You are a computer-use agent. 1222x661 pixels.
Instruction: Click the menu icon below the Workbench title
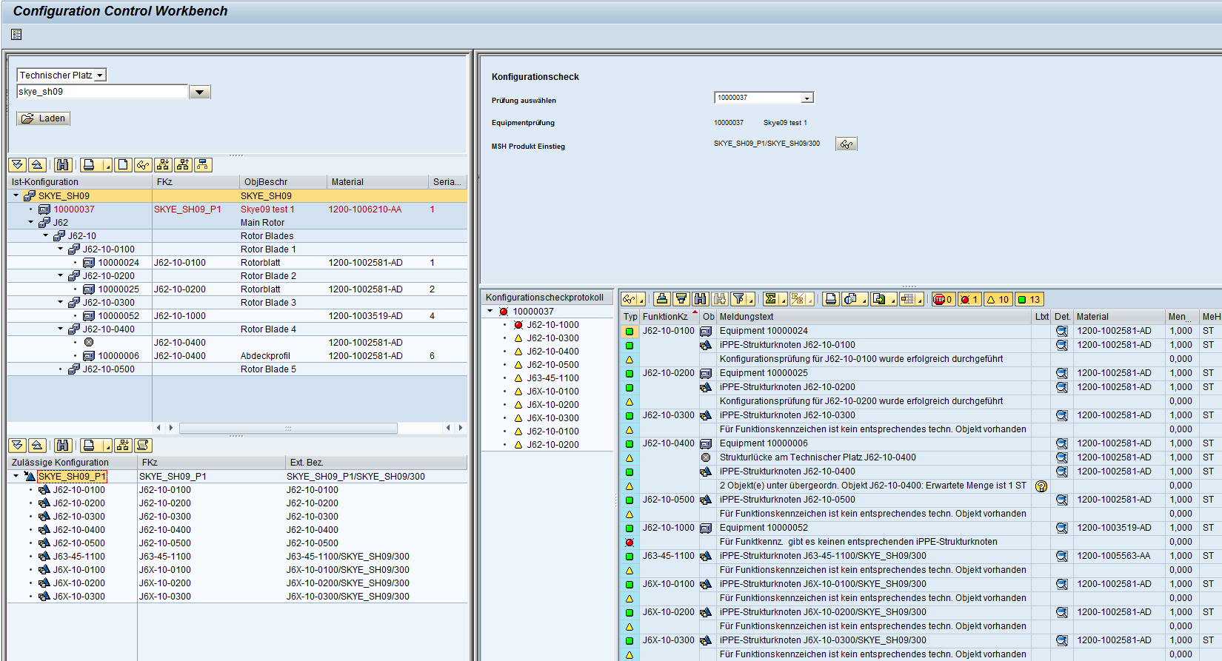click(x=16, y=34)
